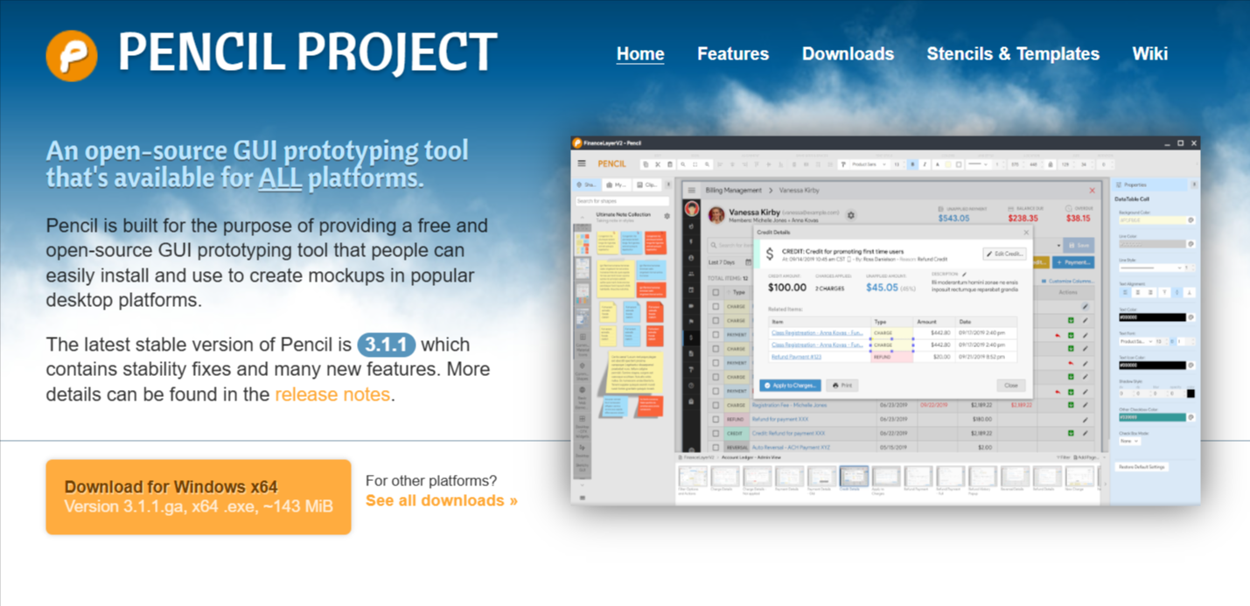The height and width of the screenshot is (606, 1250).
Task: Open Stencils & Templates in the nav
Action: (x=1013, y=53)
